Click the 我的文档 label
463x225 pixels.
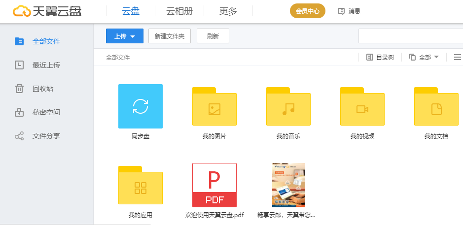(x=436, y=136)
